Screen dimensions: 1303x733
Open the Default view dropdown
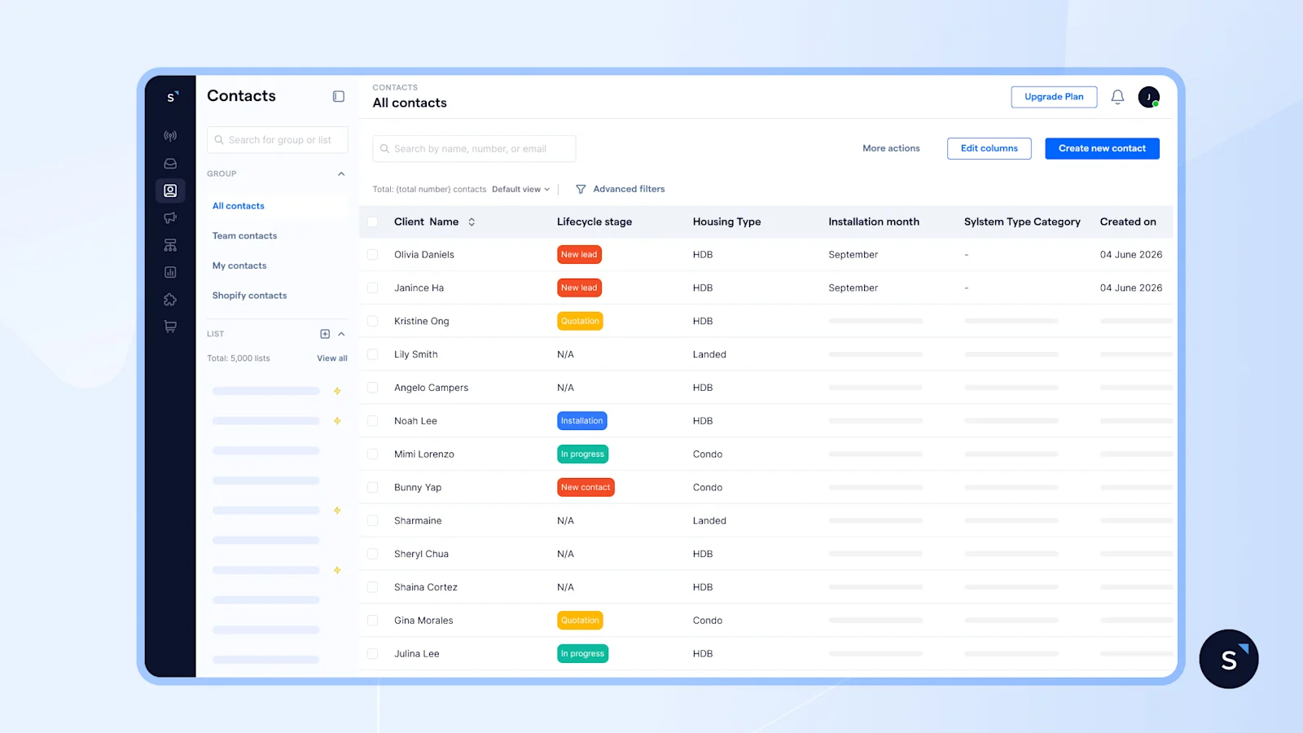point(520,189)
